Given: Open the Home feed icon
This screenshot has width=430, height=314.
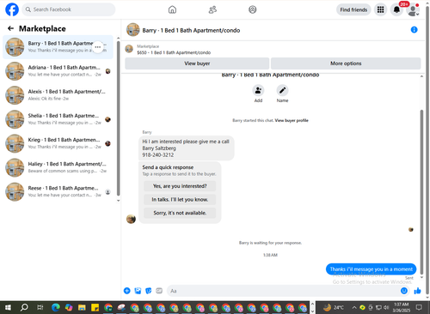Looking at the screenshot, I should [x=172, y=9].
